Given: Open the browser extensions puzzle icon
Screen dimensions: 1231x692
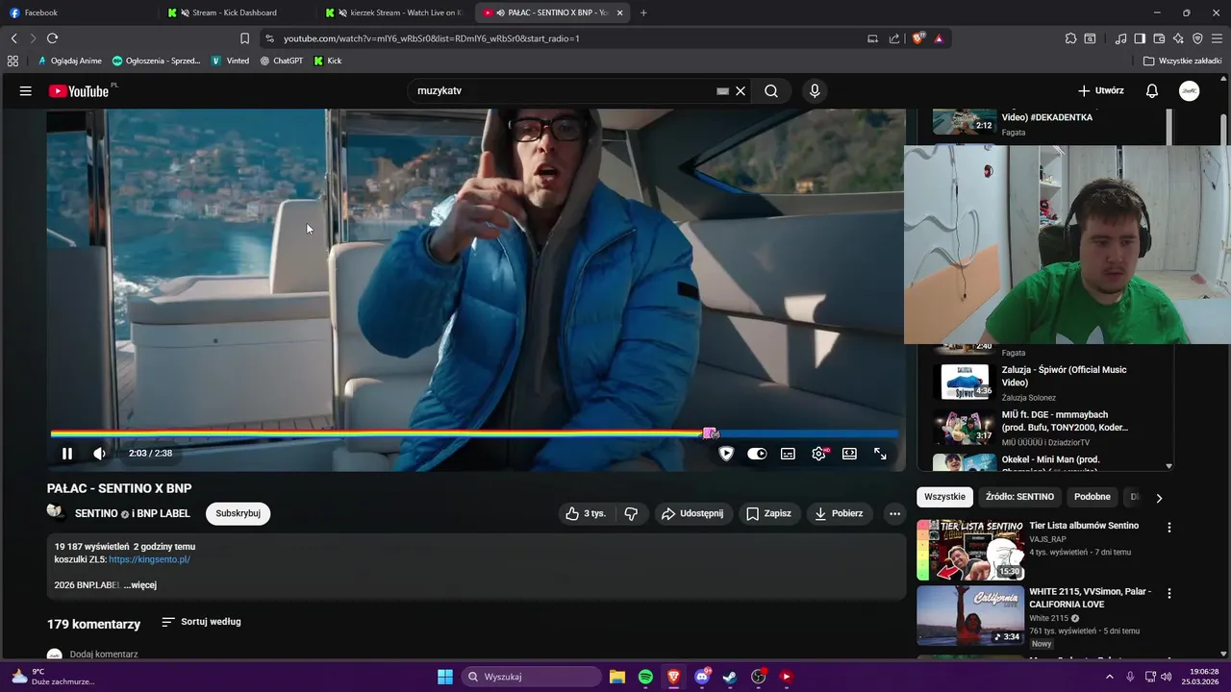Looking at the screenshot, I should (x=1070, y=38).
